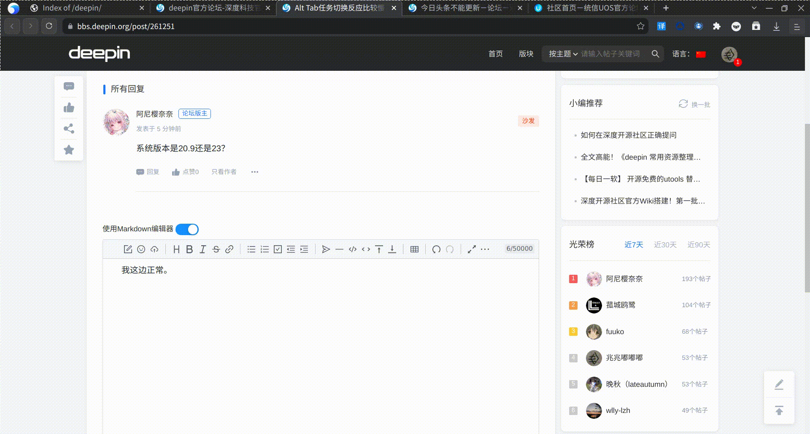Open the browser tab list chevron
This screenshot has height=434, width=810.
click(754, 8)
